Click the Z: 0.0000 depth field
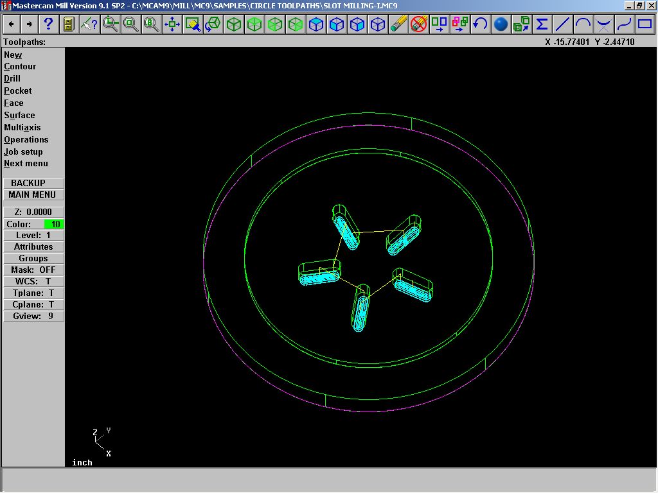This screenshot has height=493, width=658. tap(33, 212)
